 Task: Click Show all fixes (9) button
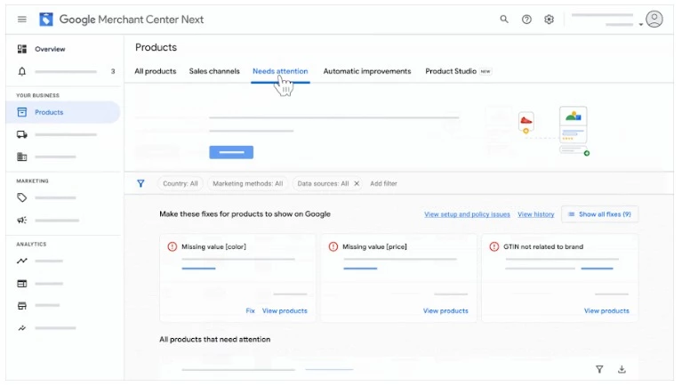[x=600, y=214]
